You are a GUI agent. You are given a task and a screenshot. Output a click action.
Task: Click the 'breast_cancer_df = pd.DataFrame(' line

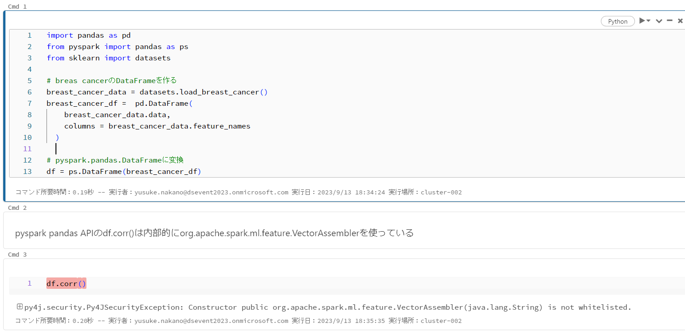pyautogui.click(x=120, y=104)
